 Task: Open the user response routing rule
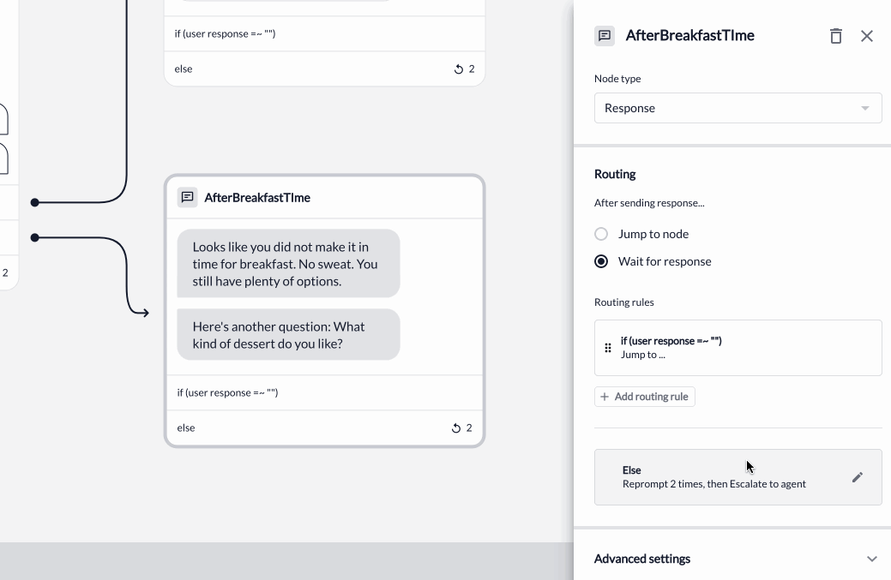[x=737, y=348]
